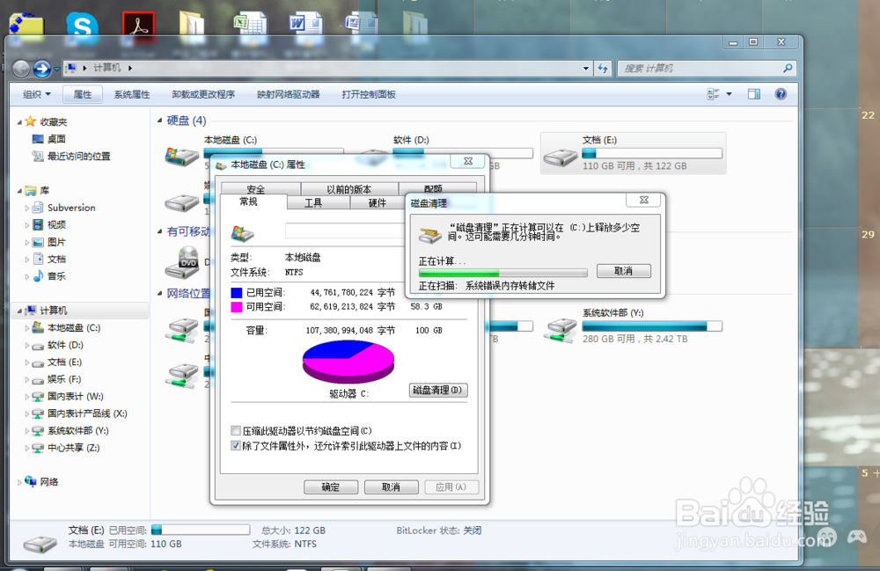The width and height of the screenshot is (880, 571).
Task: Select 文档 (E:) drive icon in main pane
Action: [x=560, y=157]
